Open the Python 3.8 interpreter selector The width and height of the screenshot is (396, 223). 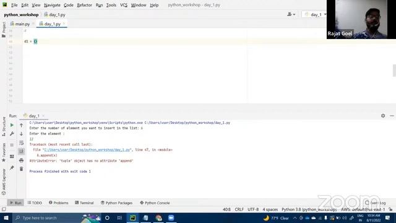[309, 209]
